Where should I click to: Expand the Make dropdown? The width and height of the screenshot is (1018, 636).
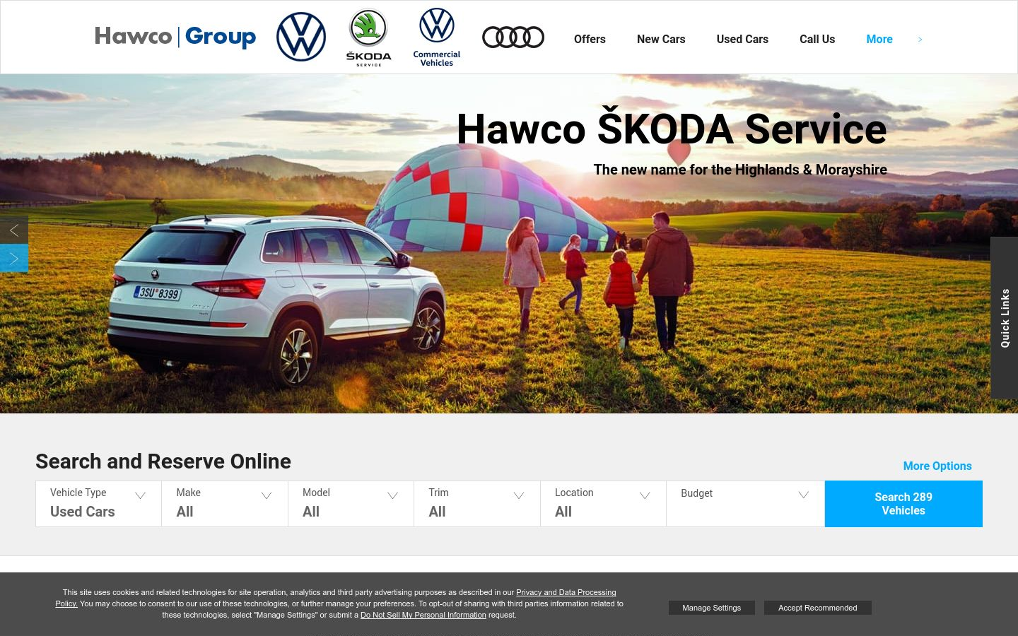coord(225,504)
